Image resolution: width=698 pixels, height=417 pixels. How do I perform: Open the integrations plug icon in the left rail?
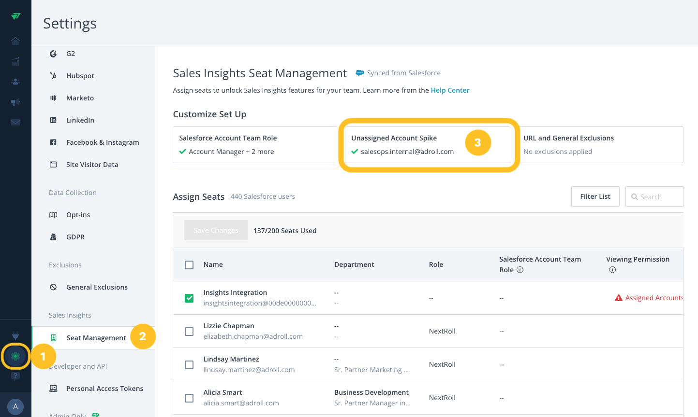click(15, 336)
